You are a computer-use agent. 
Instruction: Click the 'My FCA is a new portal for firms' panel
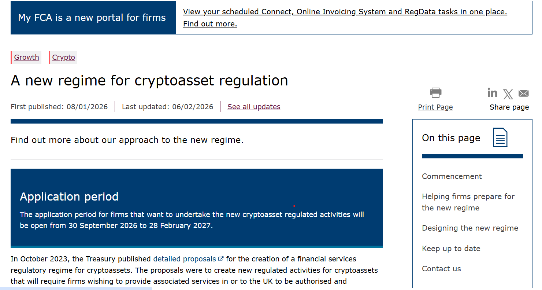click(93, 17)
